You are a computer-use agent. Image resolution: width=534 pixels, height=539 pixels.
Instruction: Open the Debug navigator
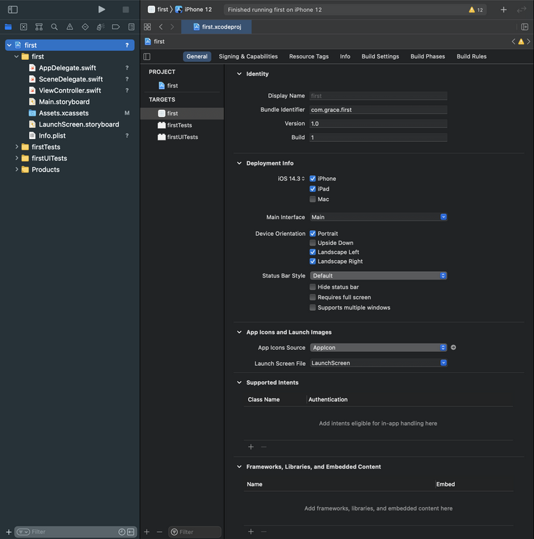pyautogui.click(x=100, y=27)
